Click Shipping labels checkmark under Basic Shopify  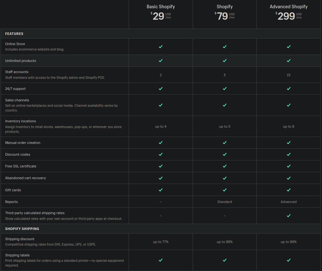[161, 260]
